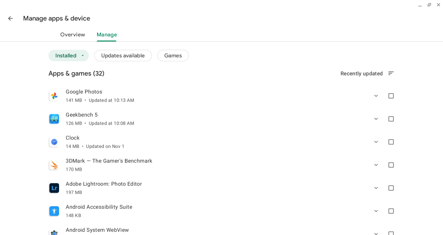Click the 197 MB size text
443x235 pixels.
[74, 193]
